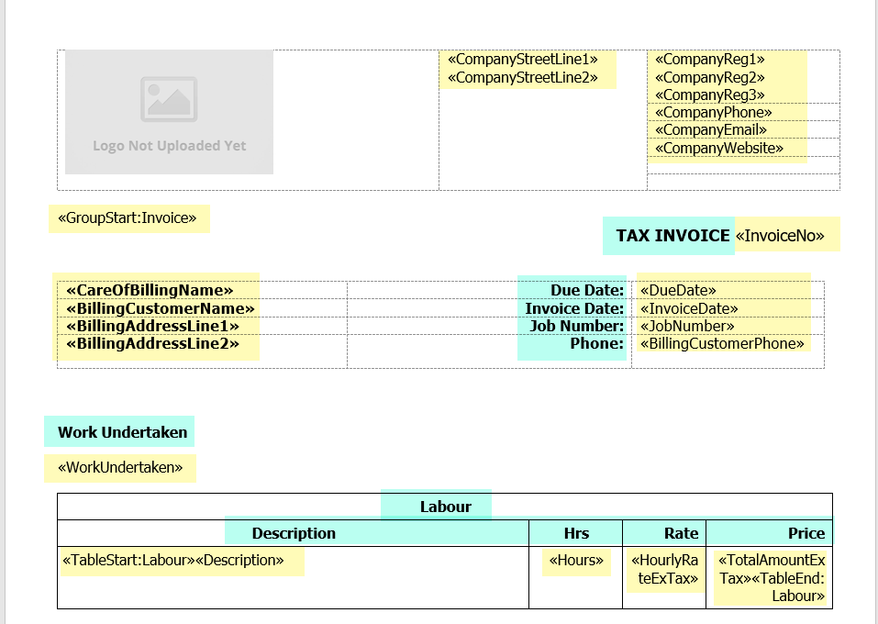Screen dimensions: 878x624
Task: Select the Labour table title cell
Action: click(445, 507)
